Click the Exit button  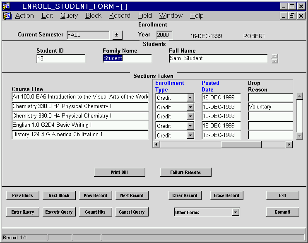(282, 195)
